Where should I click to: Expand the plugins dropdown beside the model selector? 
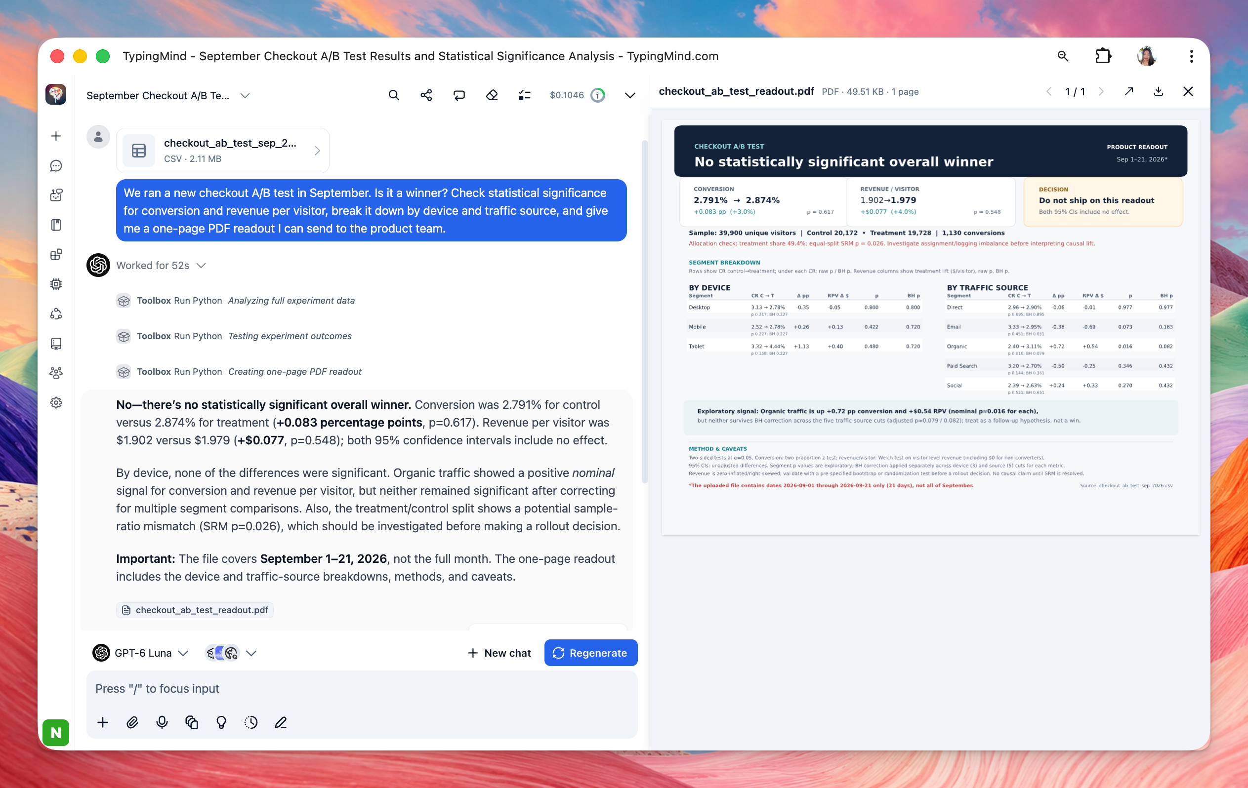251,653
